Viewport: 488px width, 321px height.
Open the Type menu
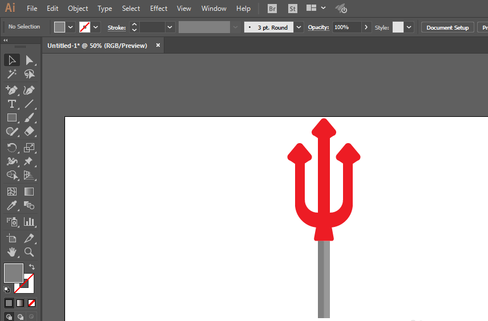coord(104,9)
